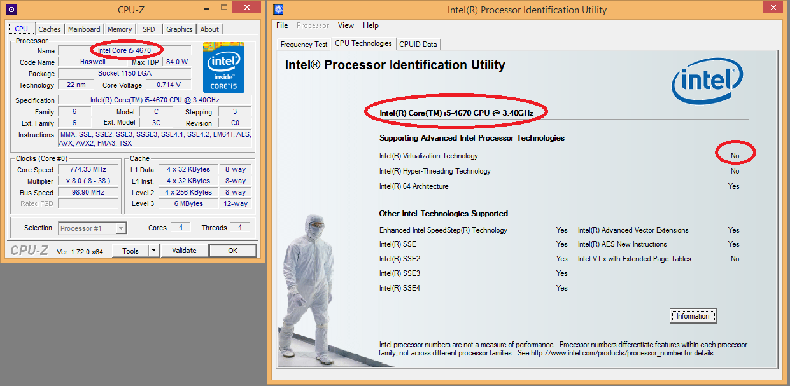Click the OK button in CPU-Z
The width and height of the screenshot is (790, 386).
coord(232,251)
